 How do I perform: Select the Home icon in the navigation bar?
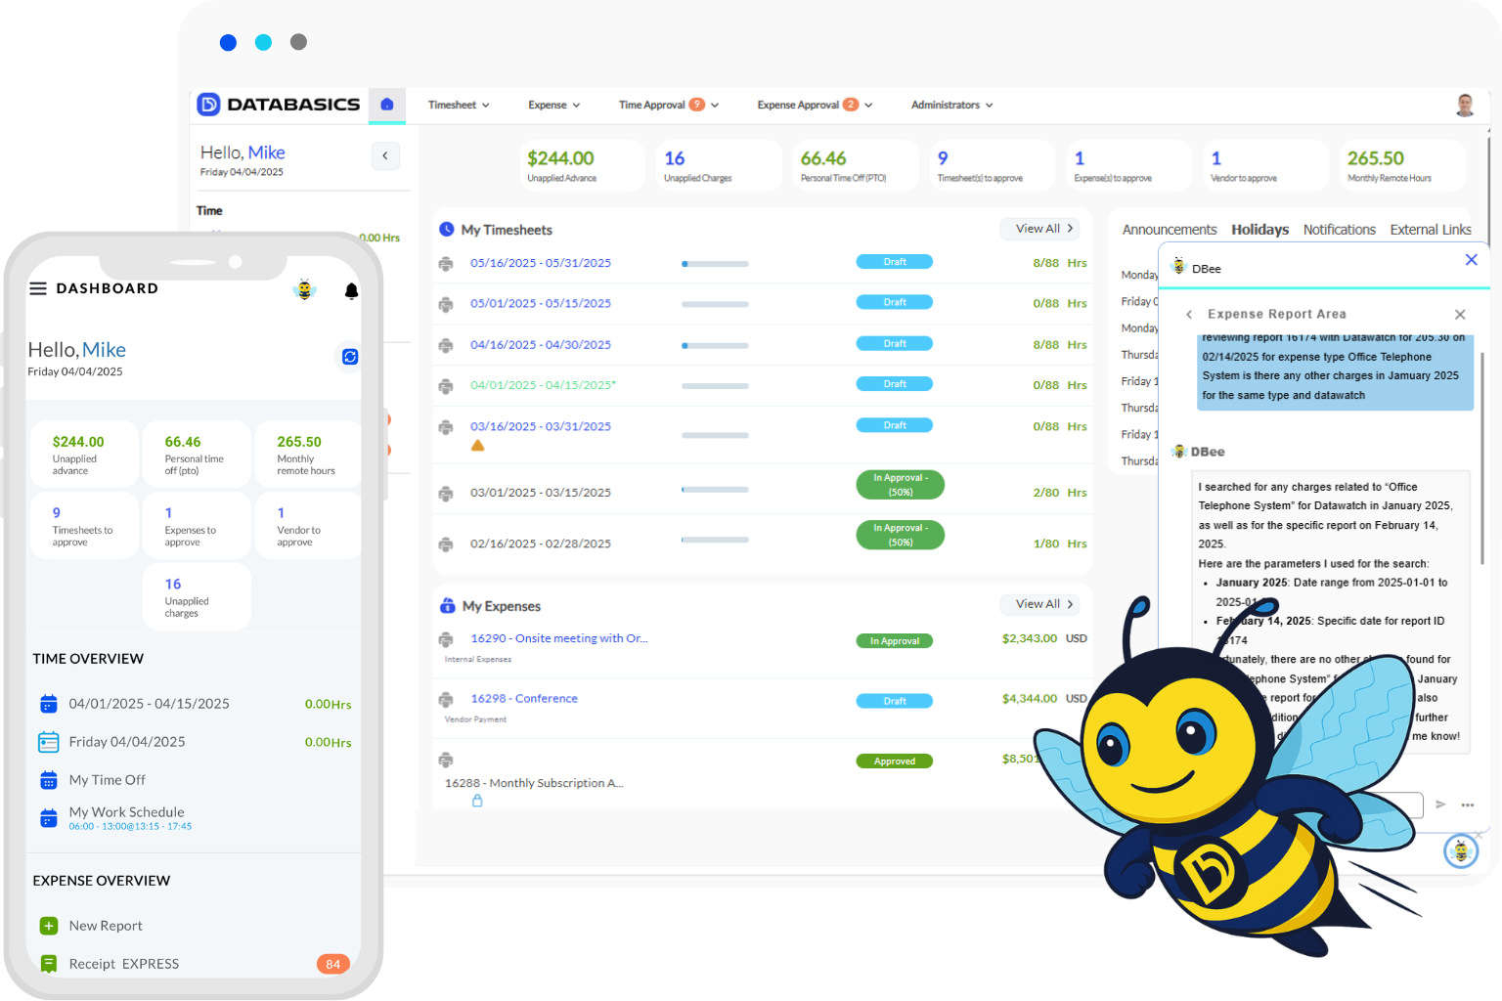click(x=387, y=105)
